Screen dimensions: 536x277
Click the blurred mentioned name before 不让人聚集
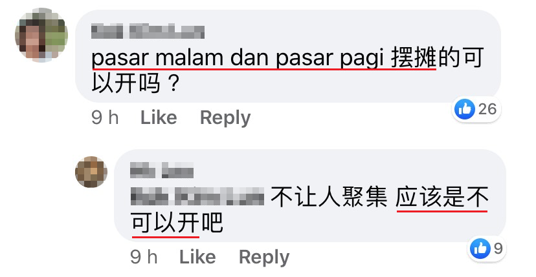click(197, 197)
